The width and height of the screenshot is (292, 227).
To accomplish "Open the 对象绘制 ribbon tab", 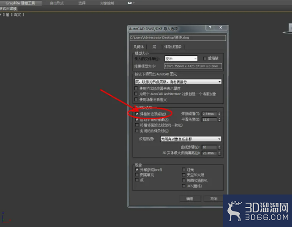I will pyautogui.click(x=107, y=3).
